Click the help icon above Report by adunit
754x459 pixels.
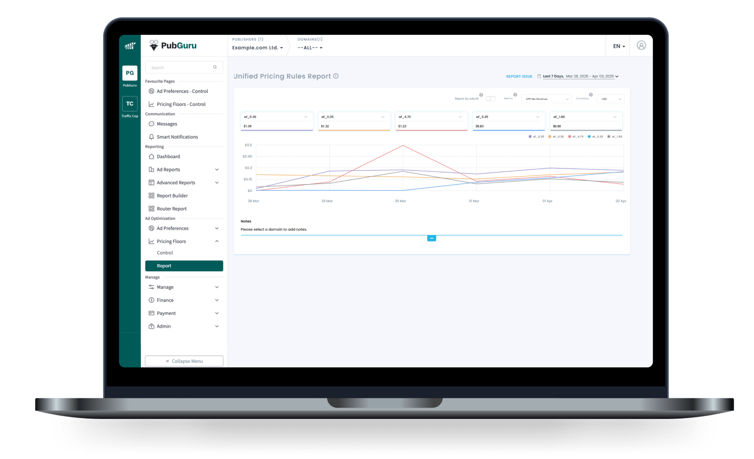481,95
